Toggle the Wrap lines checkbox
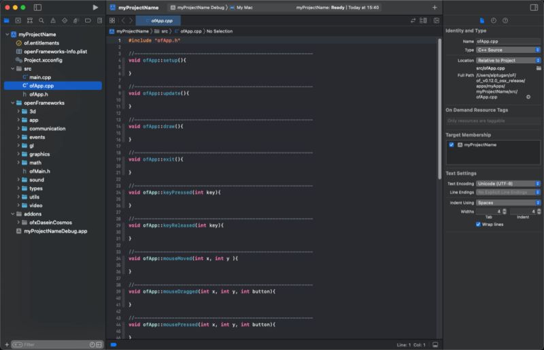Image resolution: width=544 pixels, height=350 pixels. [x=478, y=224]
